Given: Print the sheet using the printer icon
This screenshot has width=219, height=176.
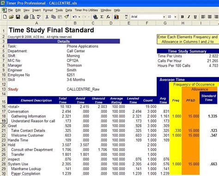Looking at the screenshot, I should click(x=26, y=17).
